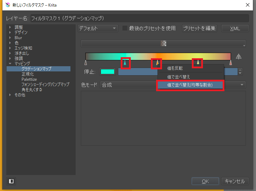Select フォンシェーディングバンプマップ filter
This screenshot has height=191, width=256.
pos(45,84)
